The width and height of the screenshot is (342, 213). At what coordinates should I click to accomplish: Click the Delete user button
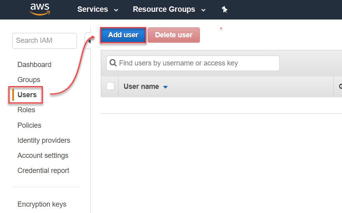(x=174, y=35)
